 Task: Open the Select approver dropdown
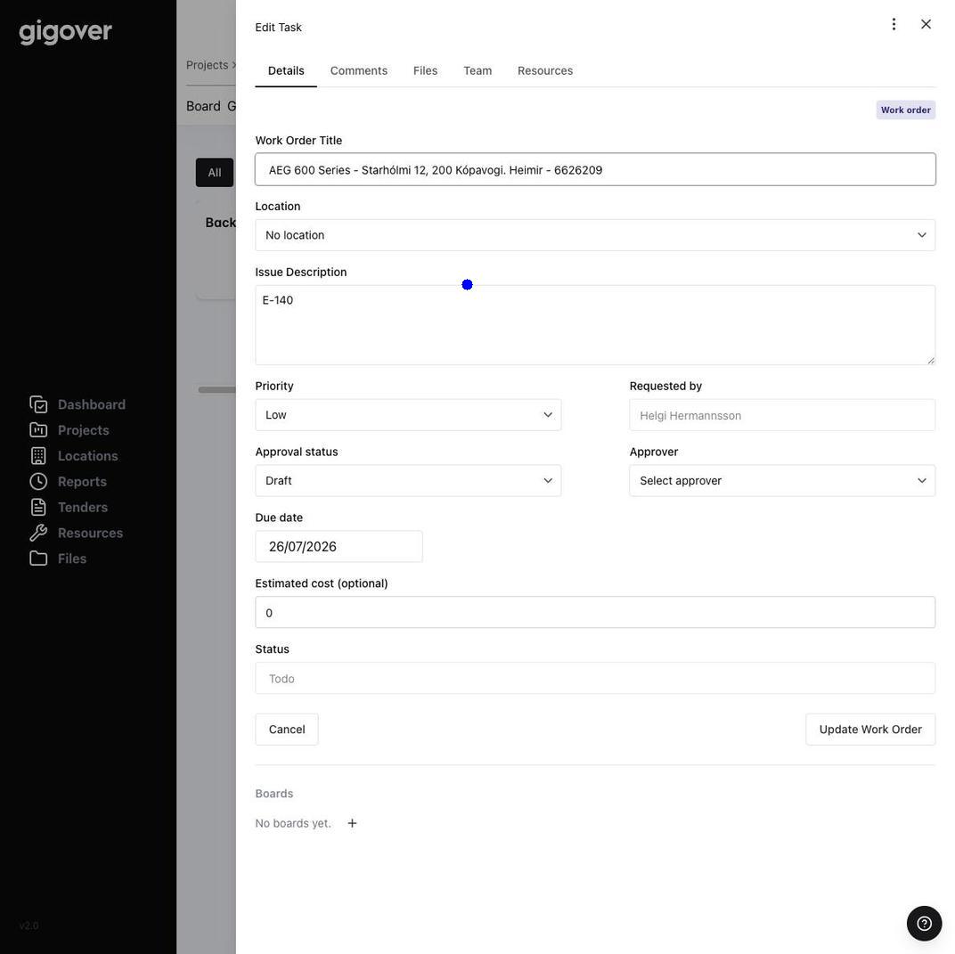(782, 480)
